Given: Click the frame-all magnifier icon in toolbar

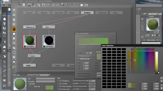Looking at the screenshot, I should 63,5.
